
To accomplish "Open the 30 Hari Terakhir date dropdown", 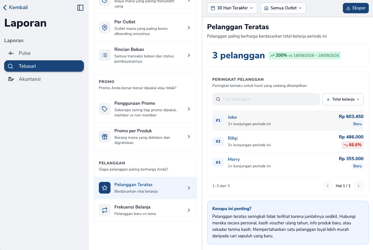I will click(232, 8).
